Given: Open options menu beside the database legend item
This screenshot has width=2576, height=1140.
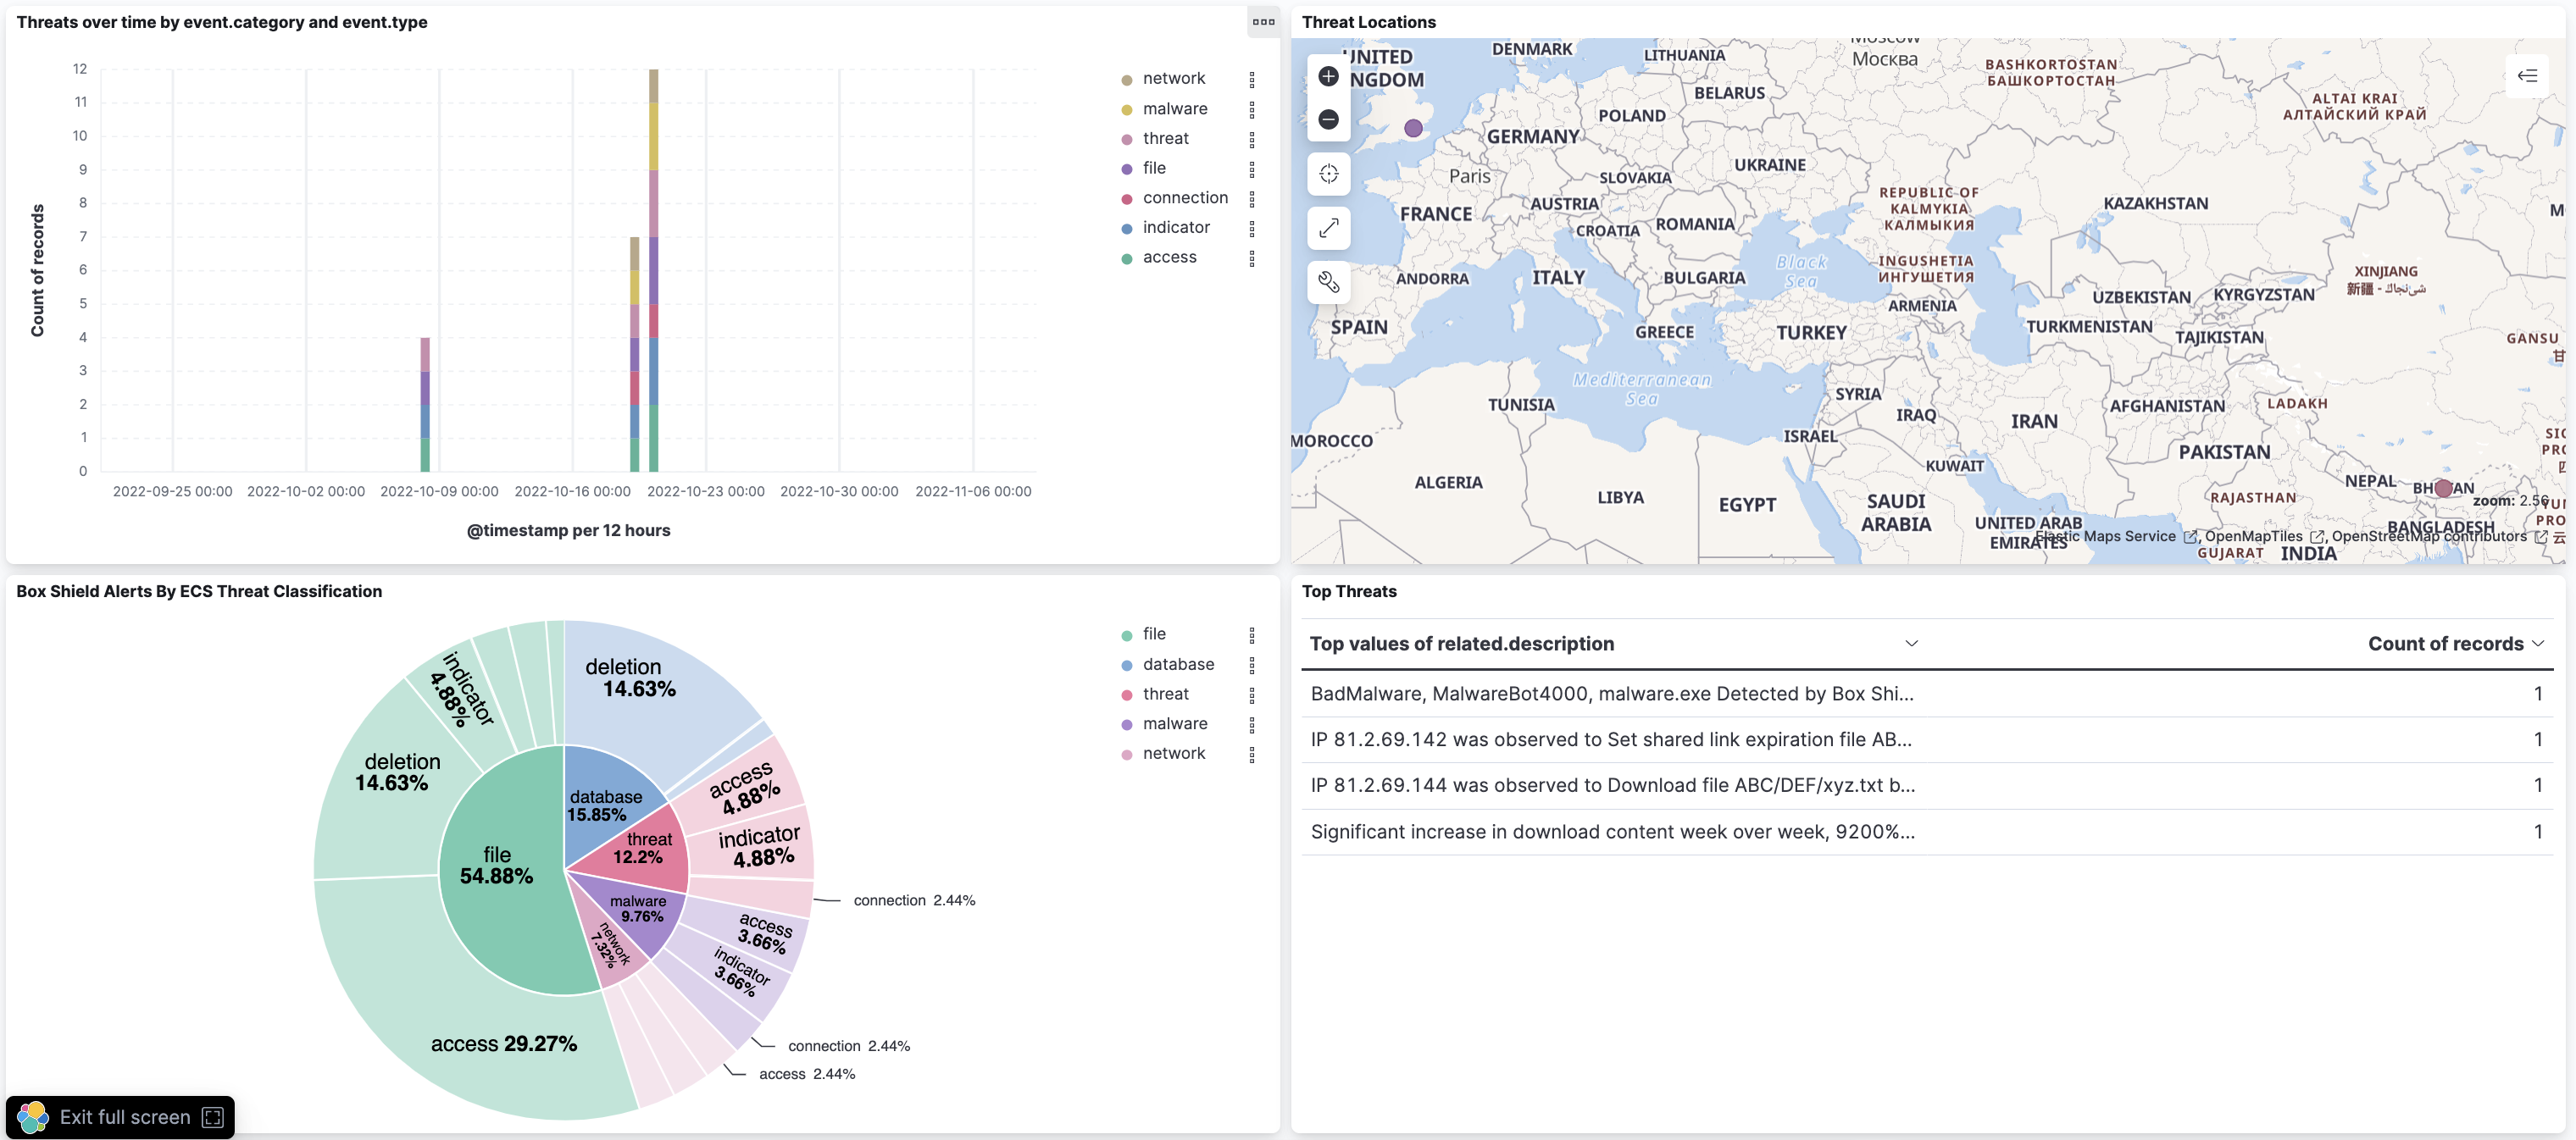Looking at the screenshot, I should 1254,664.
